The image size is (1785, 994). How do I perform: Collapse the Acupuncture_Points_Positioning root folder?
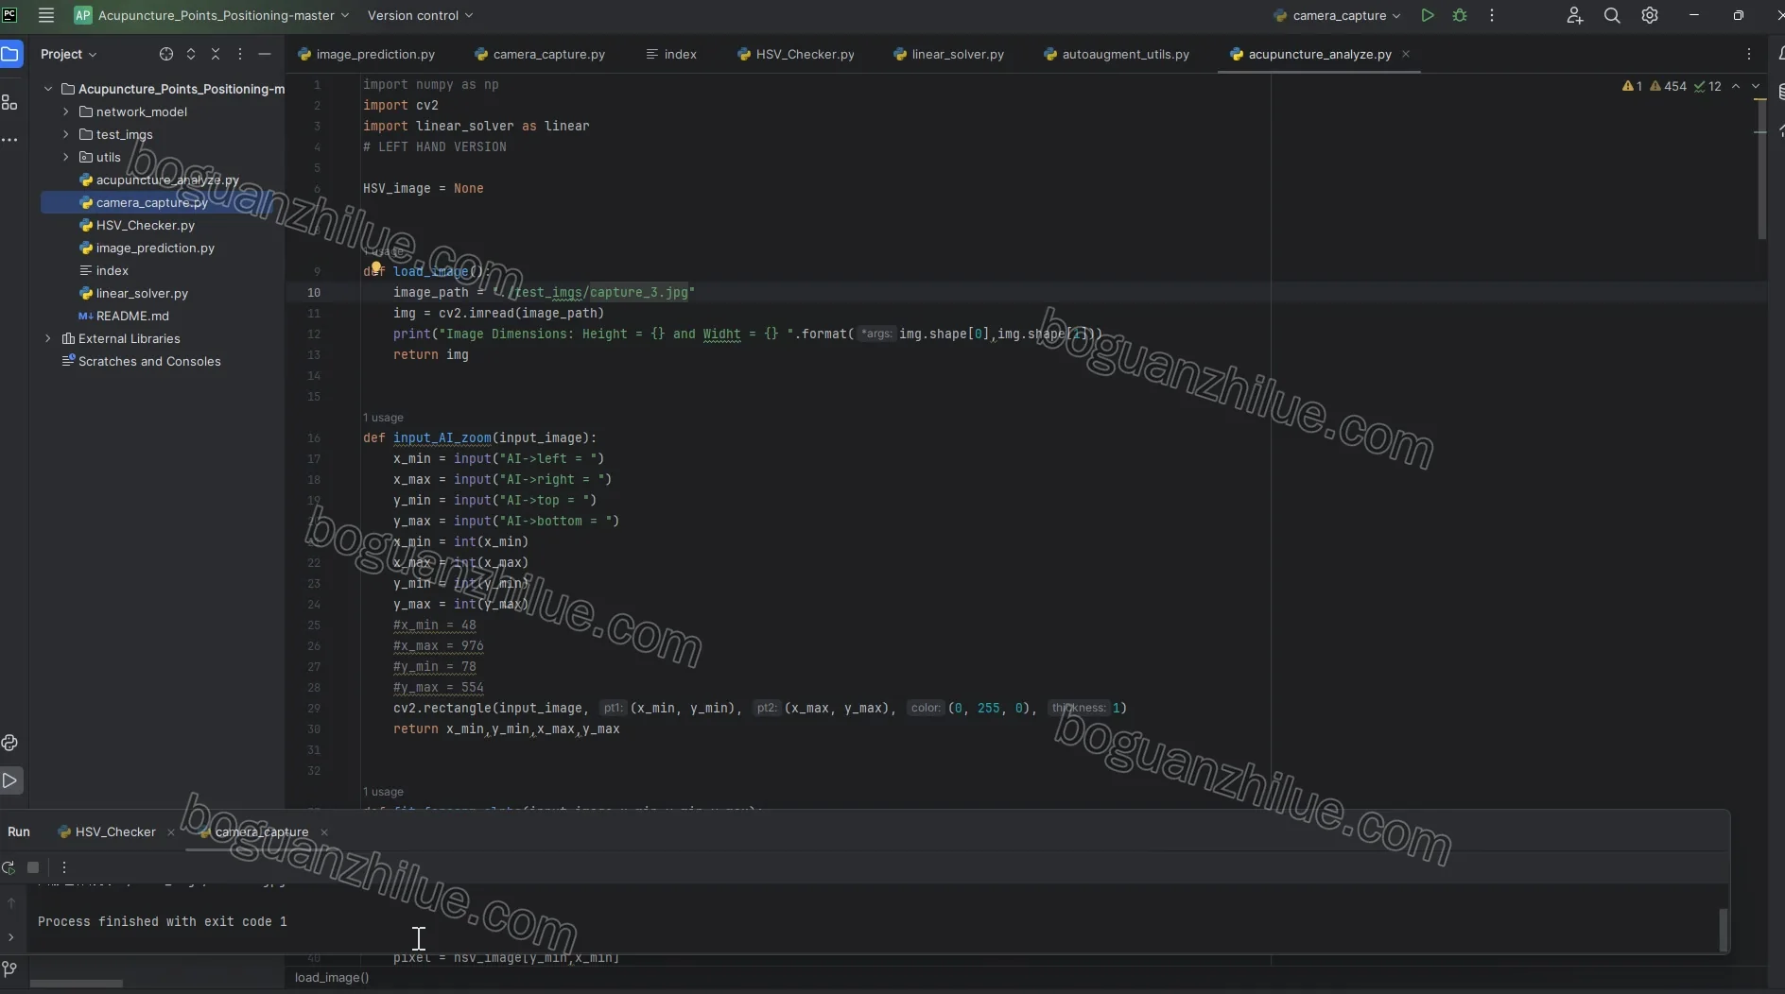click(x=48, y=89)
